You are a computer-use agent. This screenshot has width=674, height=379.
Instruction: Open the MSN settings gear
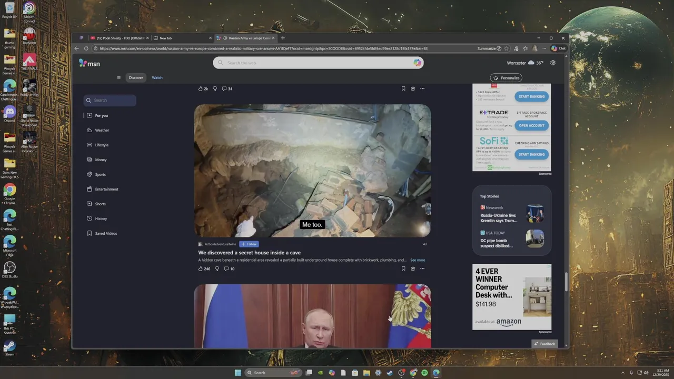(553, 63)
